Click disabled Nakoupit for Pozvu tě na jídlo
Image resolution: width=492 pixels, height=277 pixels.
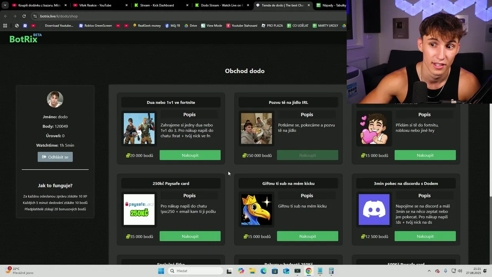click(307, 155)
